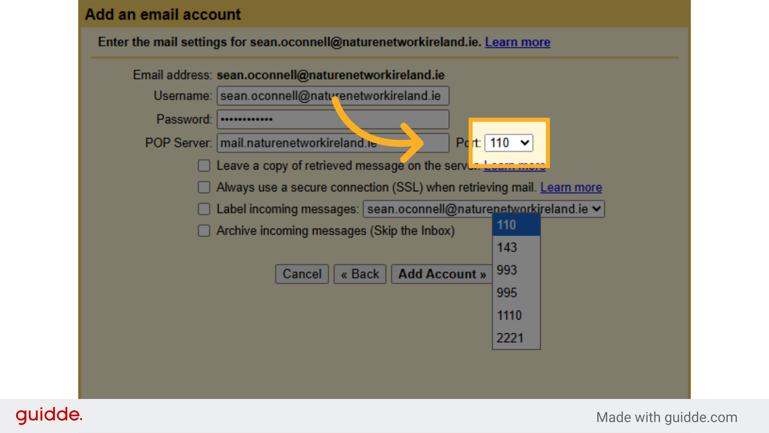769x433 pixels.
Task: Open Learn more link next to SSL
Action: (x=571, y=187)
